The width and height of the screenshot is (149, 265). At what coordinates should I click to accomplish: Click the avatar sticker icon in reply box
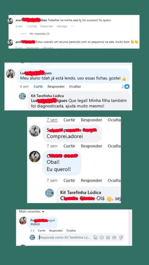(x=95, y=238)
